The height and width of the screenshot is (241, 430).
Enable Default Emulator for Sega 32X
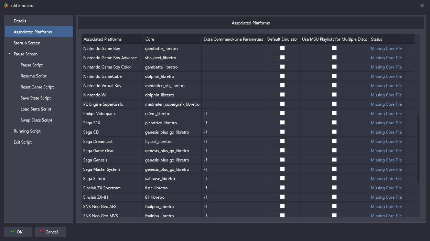282,123
